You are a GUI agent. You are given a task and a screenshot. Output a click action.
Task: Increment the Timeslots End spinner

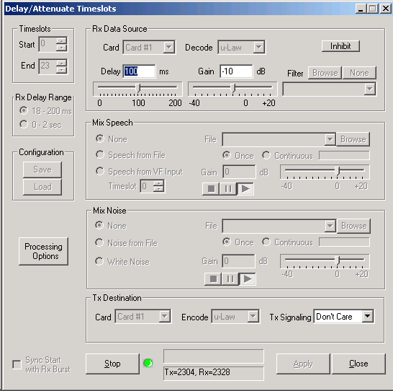coord(61,63)
